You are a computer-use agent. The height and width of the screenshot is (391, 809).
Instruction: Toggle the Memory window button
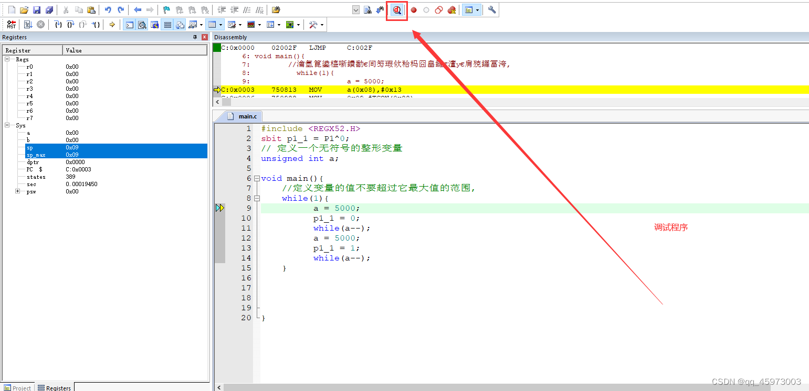point(212,25)
